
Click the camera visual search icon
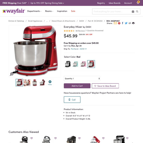click(133, 11)
